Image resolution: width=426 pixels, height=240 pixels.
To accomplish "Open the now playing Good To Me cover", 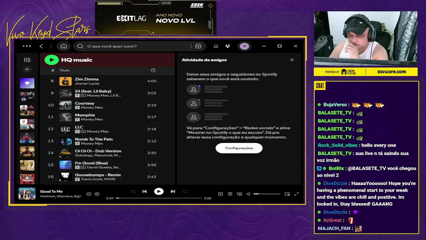I will tap(27, 194).
